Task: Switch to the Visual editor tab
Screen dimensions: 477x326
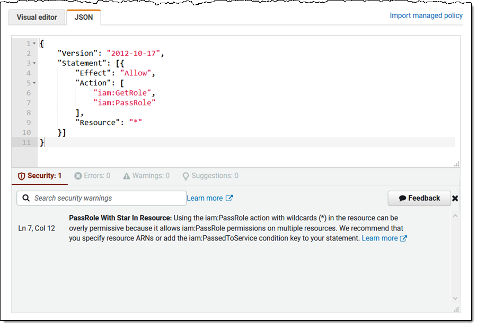Action: point(37,18)
